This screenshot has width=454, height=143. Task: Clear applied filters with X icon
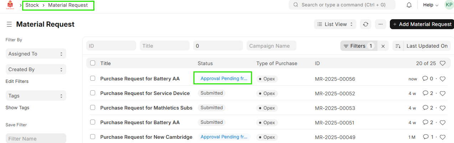(x=383, y=46)
